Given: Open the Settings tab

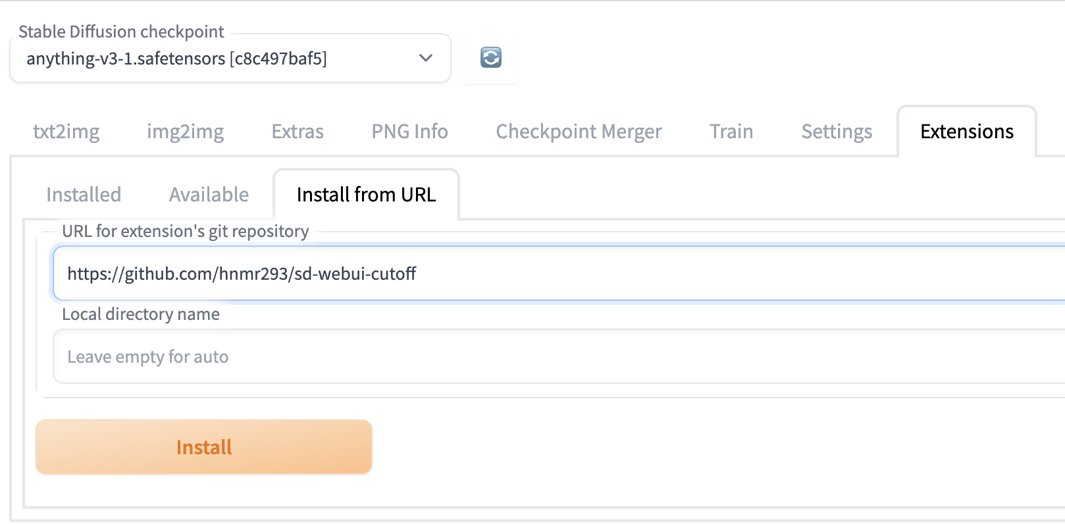Looking at the screenshot, I should (837, 132).
